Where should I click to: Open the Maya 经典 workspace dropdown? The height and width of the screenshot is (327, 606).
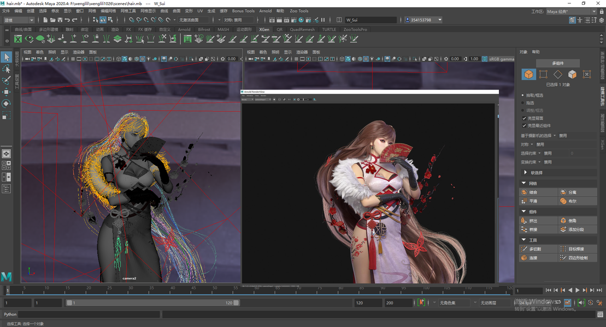571,11
